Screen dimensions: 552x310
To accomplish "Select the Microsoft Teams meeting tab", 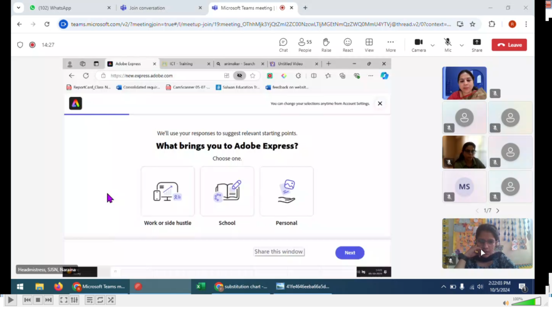I will pos(252,8).
